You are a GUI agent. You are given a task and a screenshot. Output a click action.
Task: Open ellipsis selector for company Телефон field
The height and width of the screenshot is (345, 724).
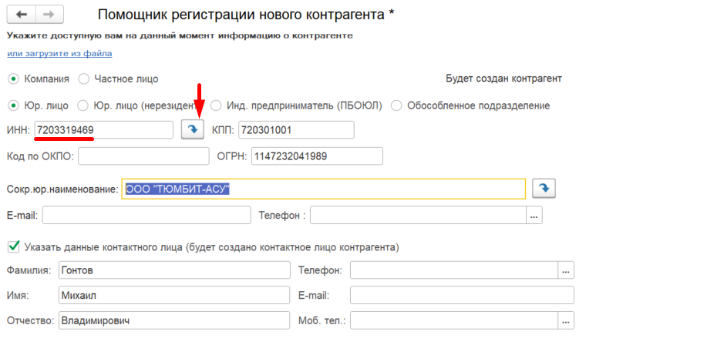tap(534, 215)
